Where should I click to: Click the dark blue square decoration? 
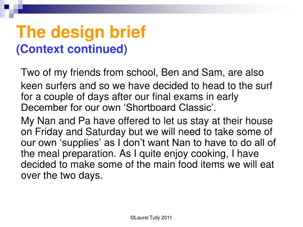7,7
